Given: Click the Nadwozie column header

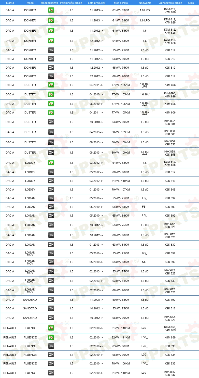Looking at the screenshot, I should (x=145, y=3).
